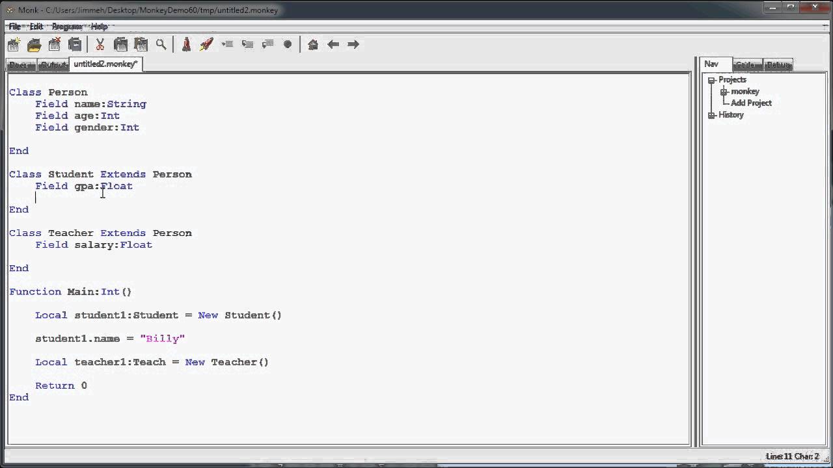Expand the History tree node
833x468 pixels.
tap(711, 115)
